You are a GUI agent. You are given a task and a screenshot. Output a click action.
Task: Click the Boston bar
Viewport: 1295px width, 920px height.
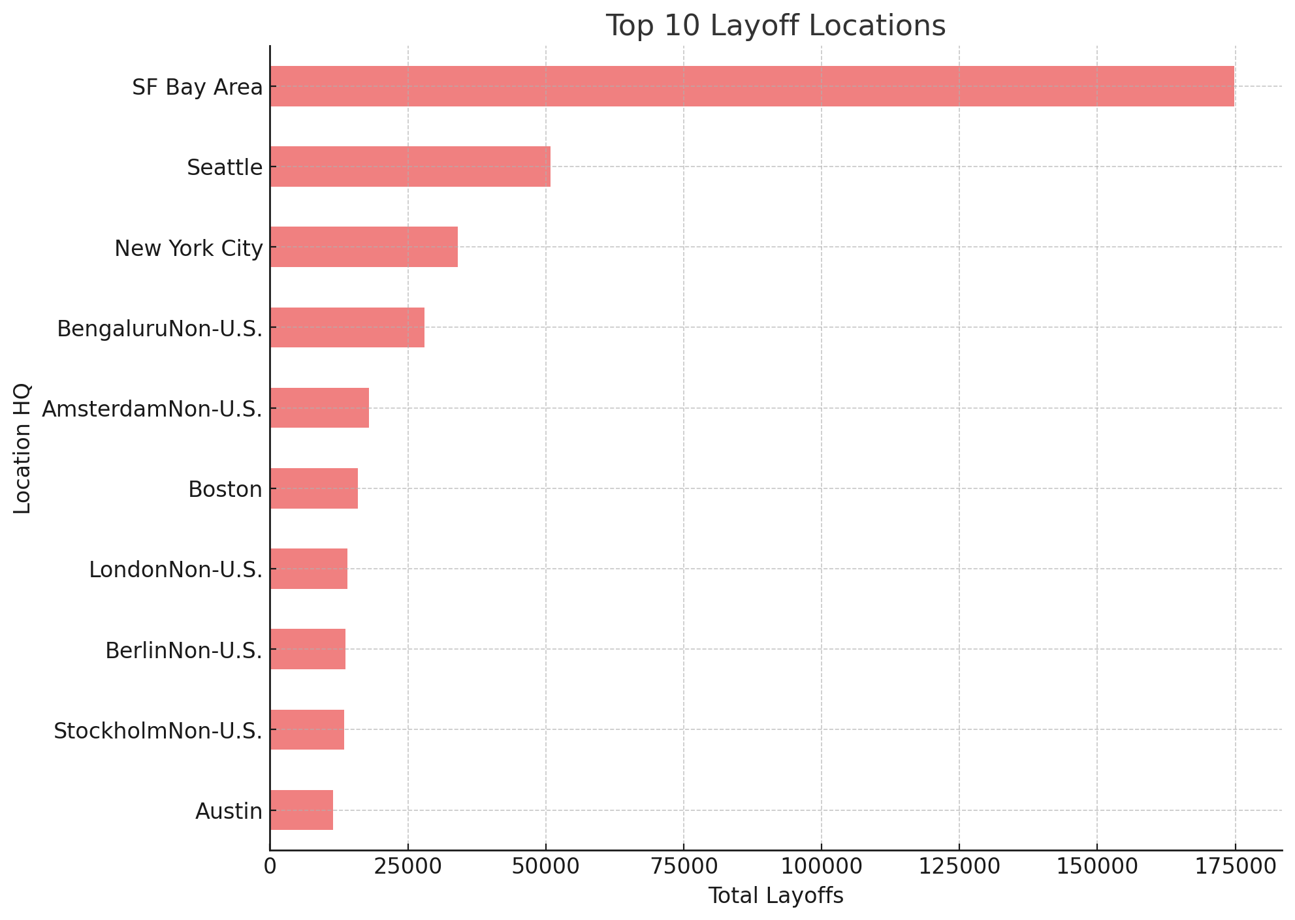(x=313, y=488)
